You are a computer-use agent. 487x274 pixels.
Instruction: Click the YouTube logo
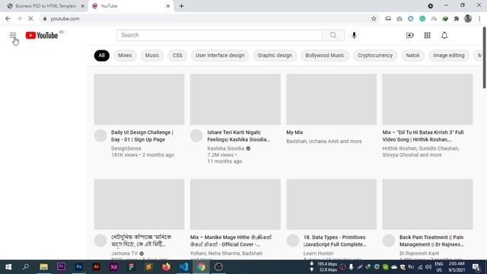click(42, 36)
